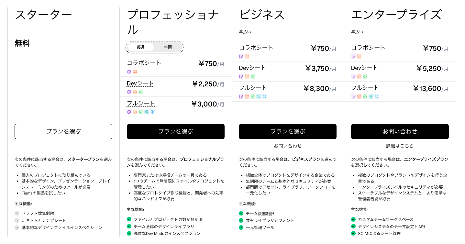
Task: Click blue pen-nib icon in Enterprise フルシート row
Action: click(x=376, y=96)
